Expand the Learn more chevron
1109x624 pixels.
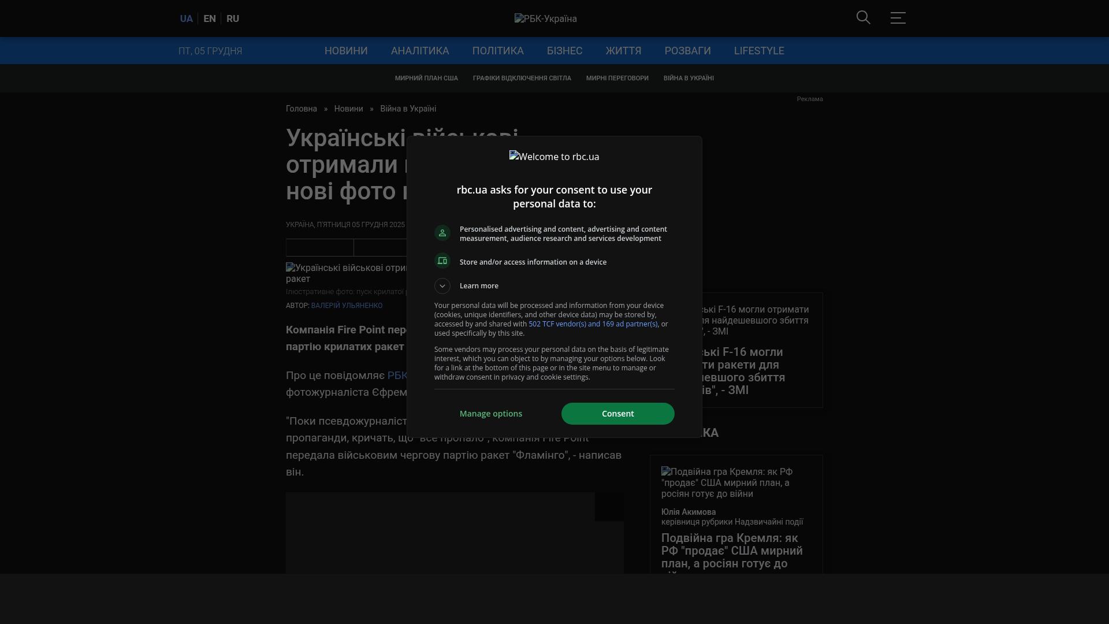click(x=442, y=286)
